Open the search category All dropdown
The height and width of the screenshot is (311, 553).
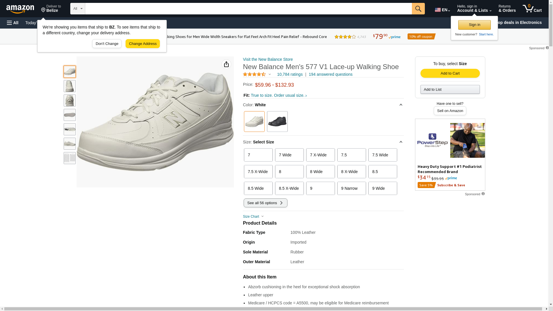[x=77, y=9]
